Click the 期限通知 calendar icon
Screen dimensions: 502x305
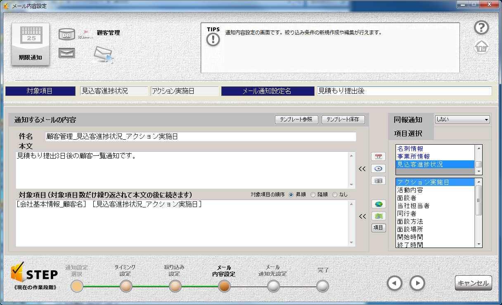[30, 44]
